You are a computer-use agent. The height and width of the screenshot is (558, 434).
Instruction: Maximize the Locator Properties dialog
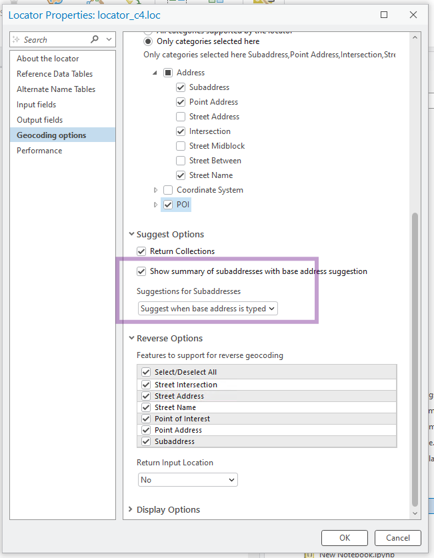384,14
